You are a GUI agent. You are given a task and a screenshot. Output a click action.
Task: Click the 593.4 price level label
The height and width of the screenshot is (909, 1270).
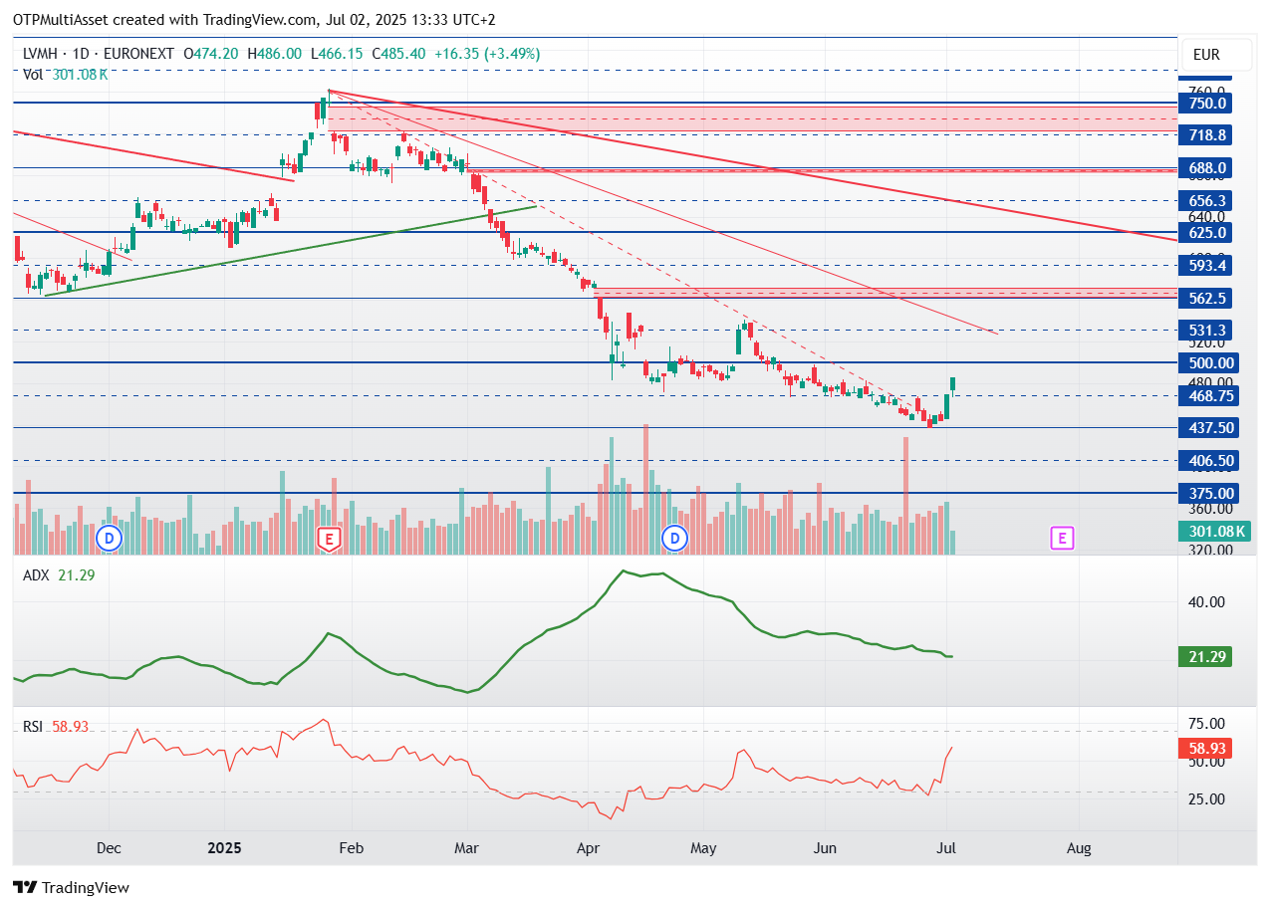pos(1204,265)
